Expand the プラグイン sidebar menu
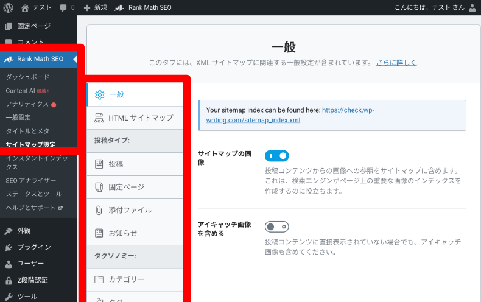 point(33,247)
